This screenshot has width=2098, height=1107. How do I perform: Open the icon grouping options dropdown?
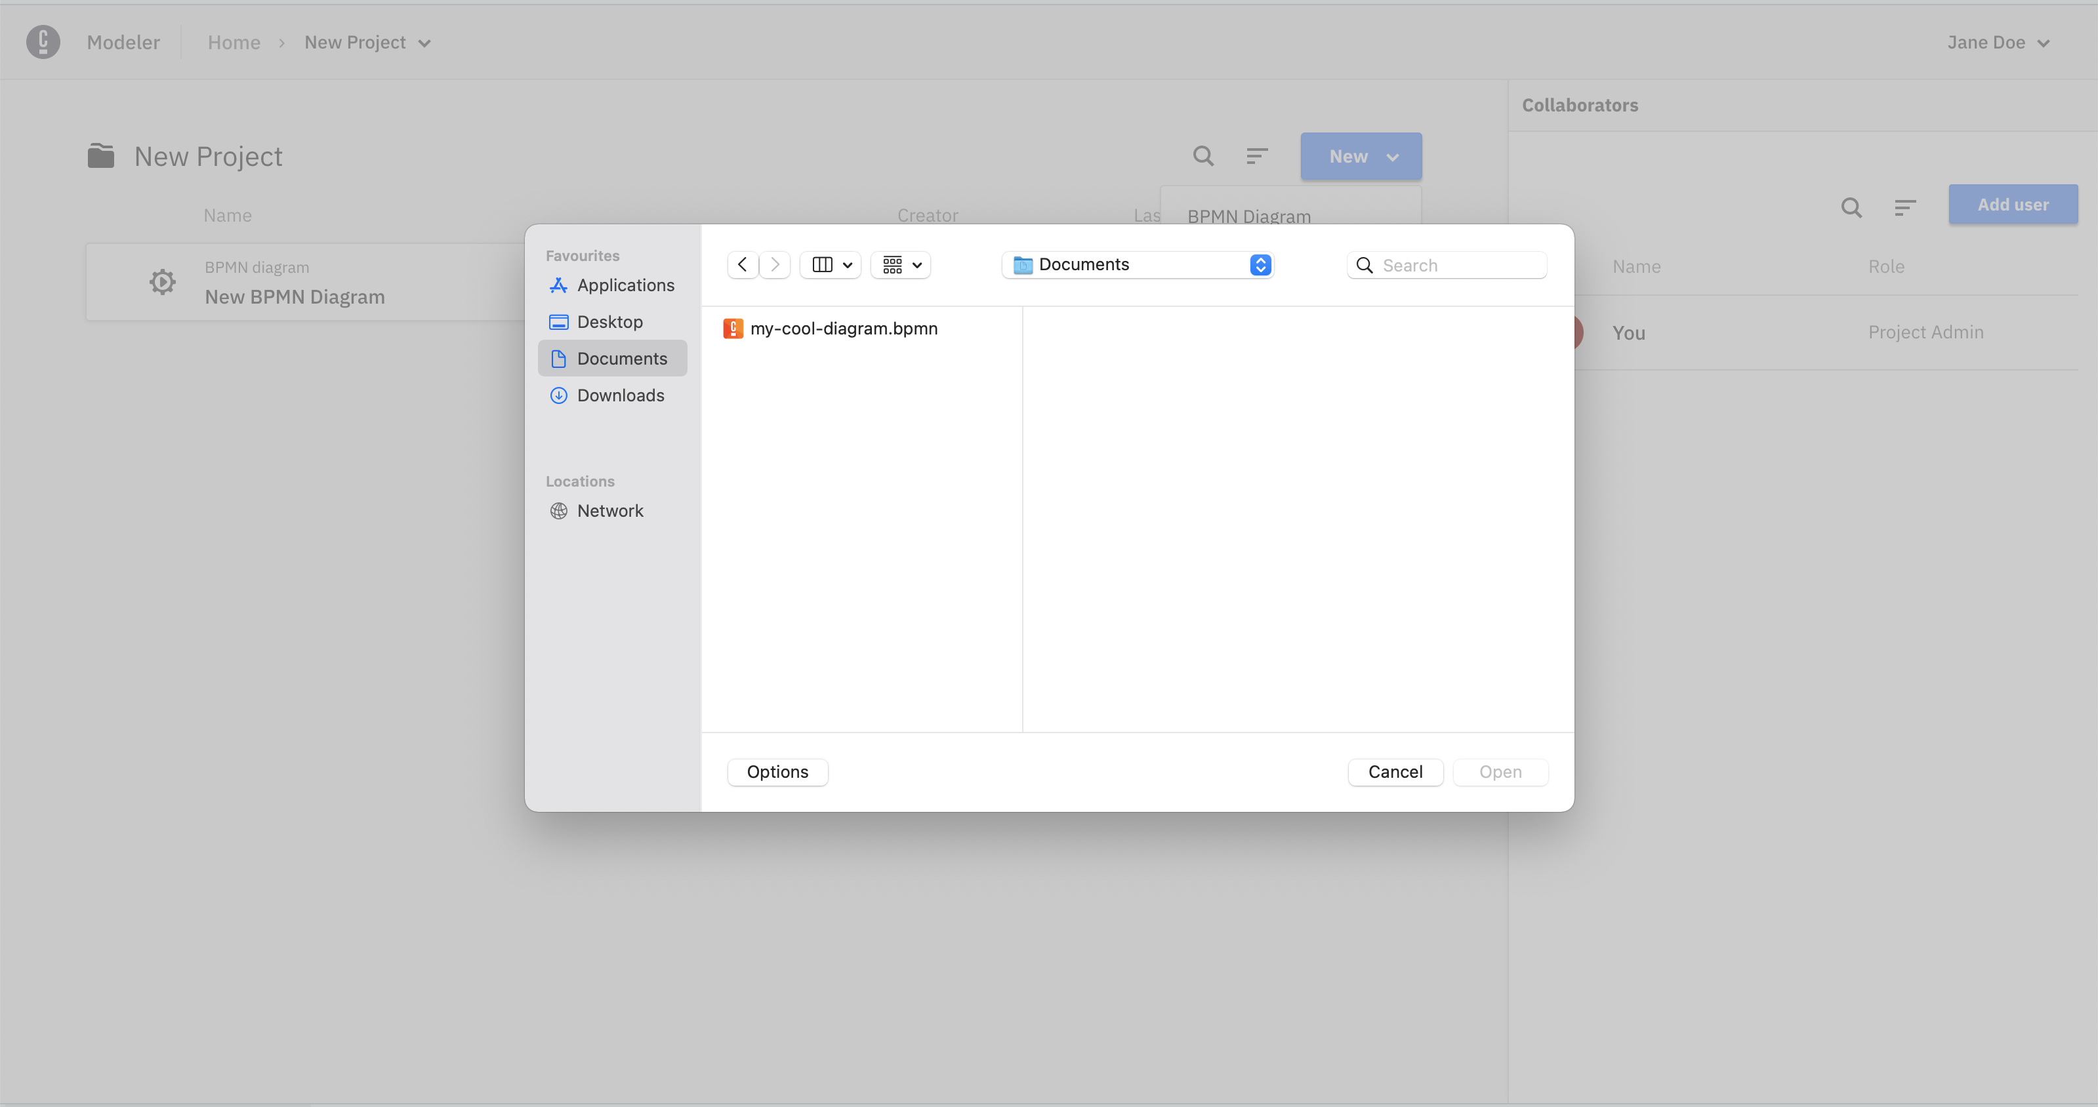pos(901,264)
